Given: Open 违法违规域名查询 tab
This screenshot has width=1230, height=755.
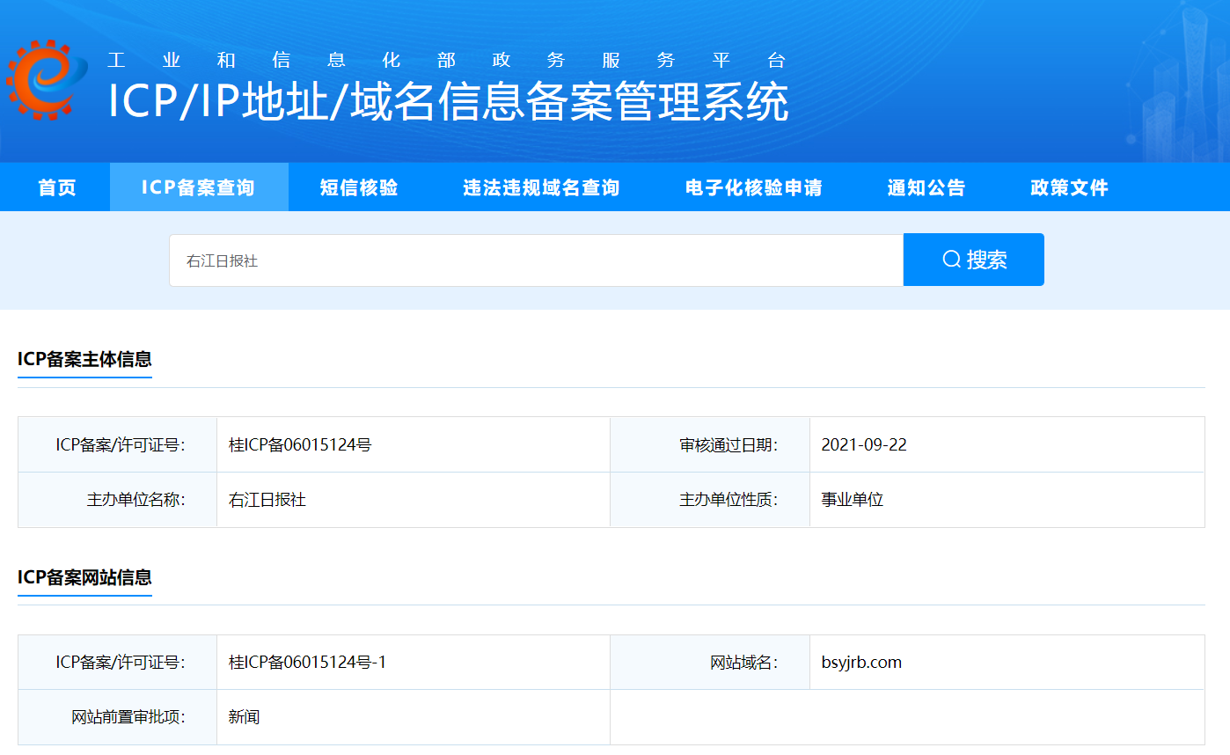Looking at the screenshot, I should pyautogui.click(x=542, y=187).
